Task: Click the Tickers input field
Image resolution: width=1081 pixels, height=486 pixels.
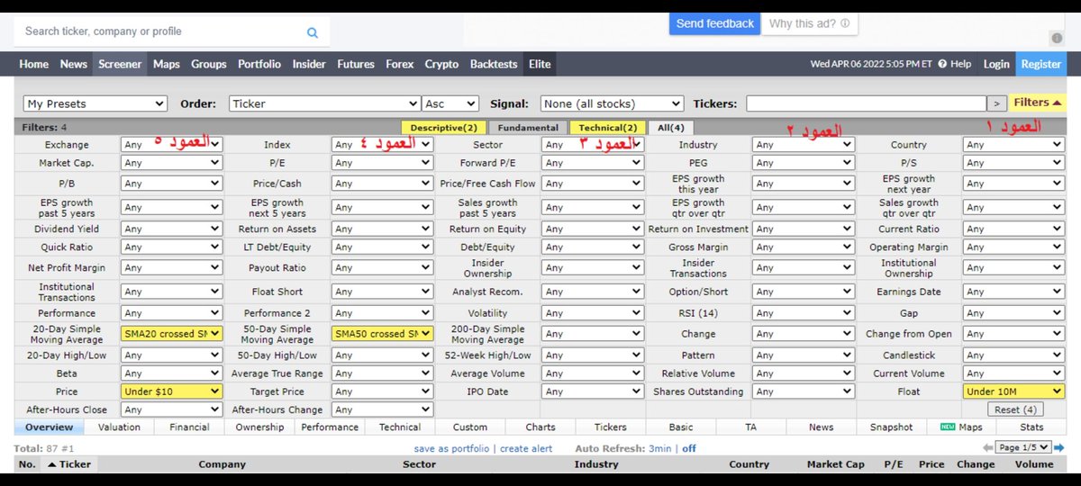Action: (x=866, y=103)
